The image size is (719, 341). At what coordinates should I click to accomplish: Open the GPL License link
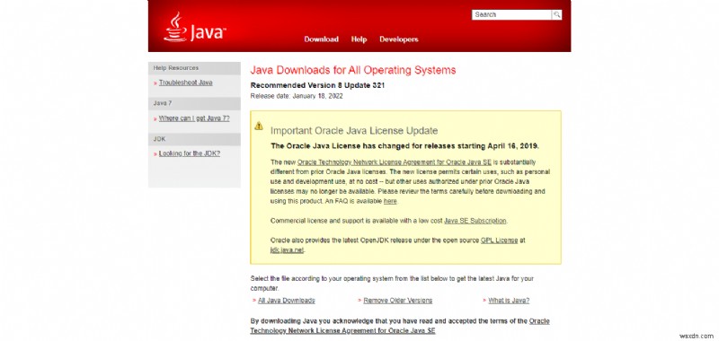tap(500, 240)
